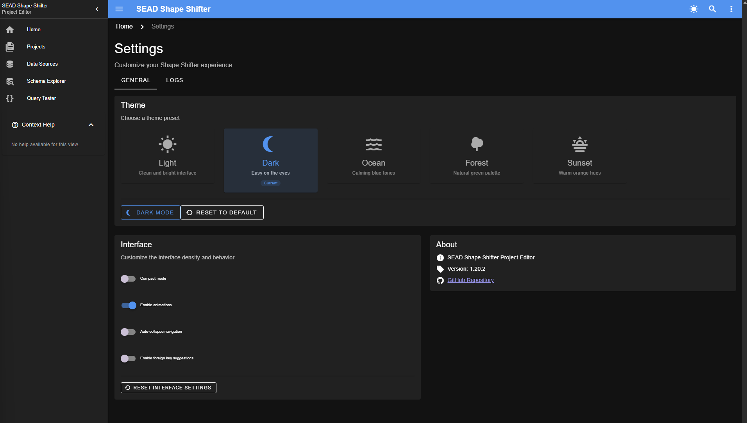Click the Schema Explorer sidebar icon

[10, 81]
